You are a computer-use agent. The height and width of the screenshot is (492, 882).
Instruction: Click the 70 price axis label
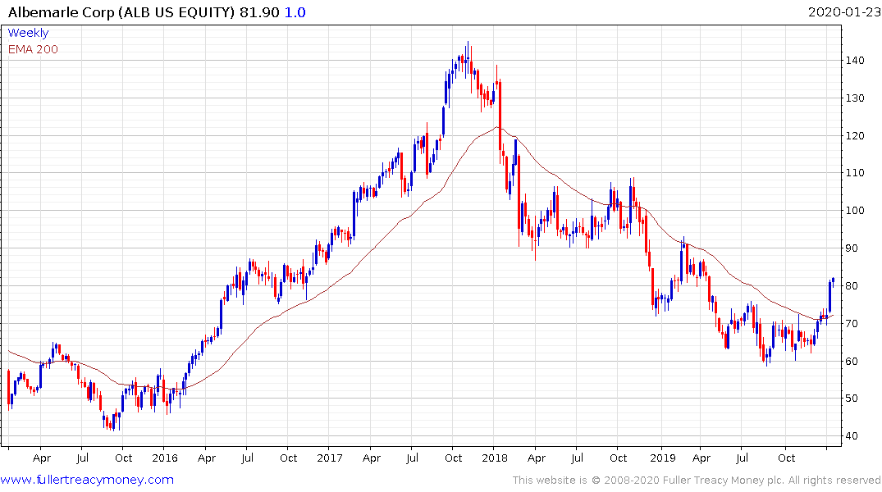pyautogui.click(x=852, y=323)
